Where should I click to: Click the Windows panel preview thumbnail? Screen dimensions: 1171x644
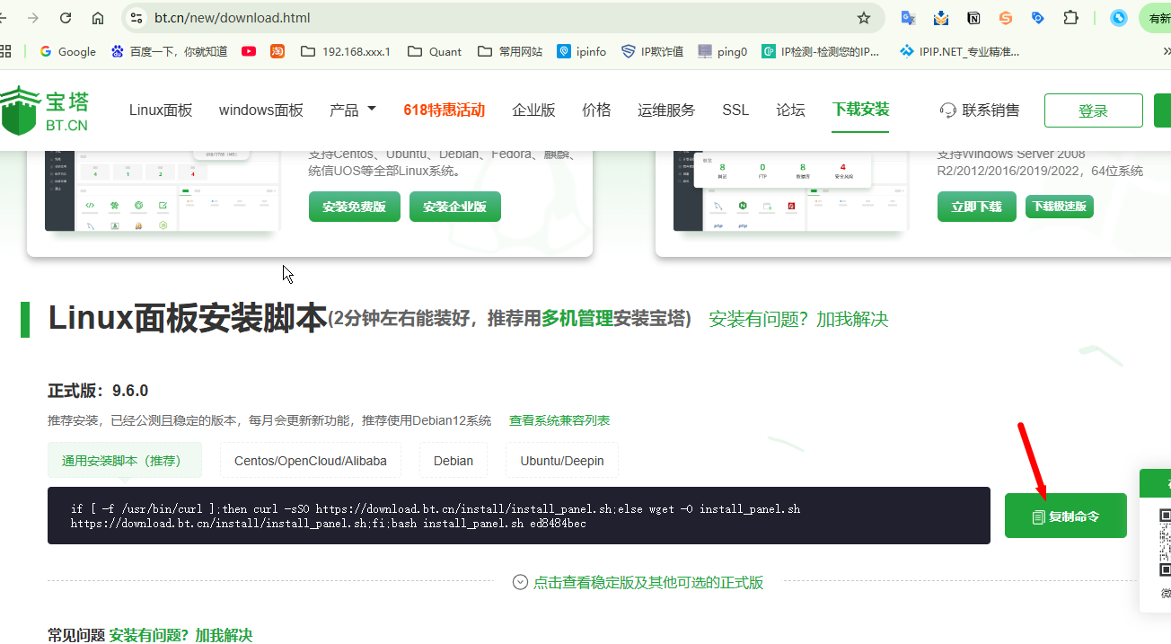coord(790,190)
